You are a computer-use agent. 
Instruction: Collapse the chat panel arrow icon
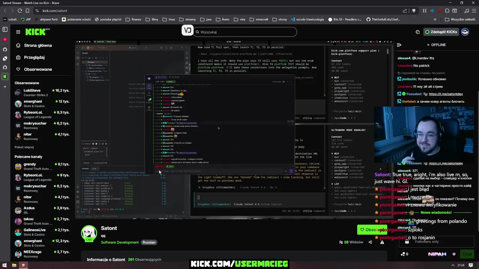[x=399, y=45]
